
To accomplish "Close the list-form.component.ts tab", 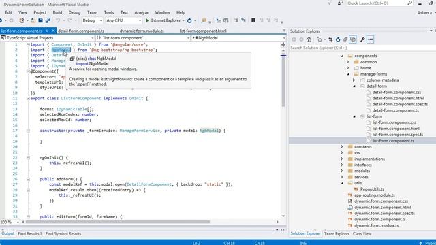I will (x=52, y=31).
